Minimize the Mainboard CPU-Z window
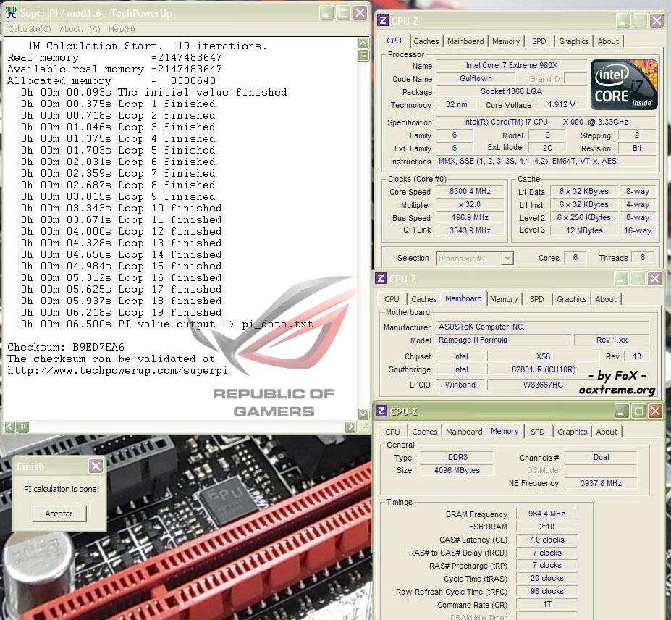 (x=621, y=278)
